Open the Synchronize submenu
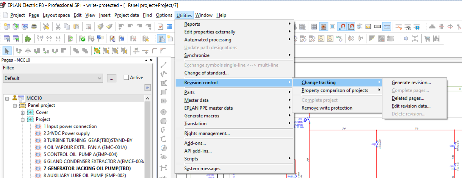Viewport: 462px width, 178px height. coord(235,55)
